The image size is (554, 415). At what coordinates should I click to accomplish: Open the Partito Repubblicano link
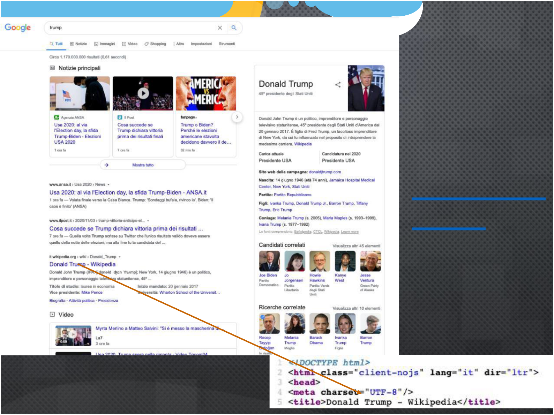[292, 195]
